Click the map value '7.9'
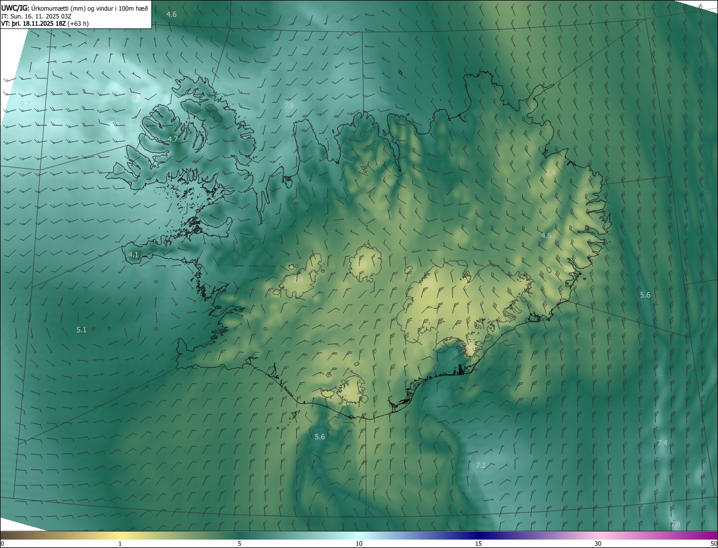 [289, 105]
